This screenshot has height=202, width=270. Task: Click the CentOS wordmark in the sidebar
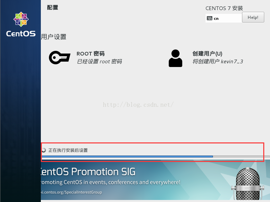(21, 33)
